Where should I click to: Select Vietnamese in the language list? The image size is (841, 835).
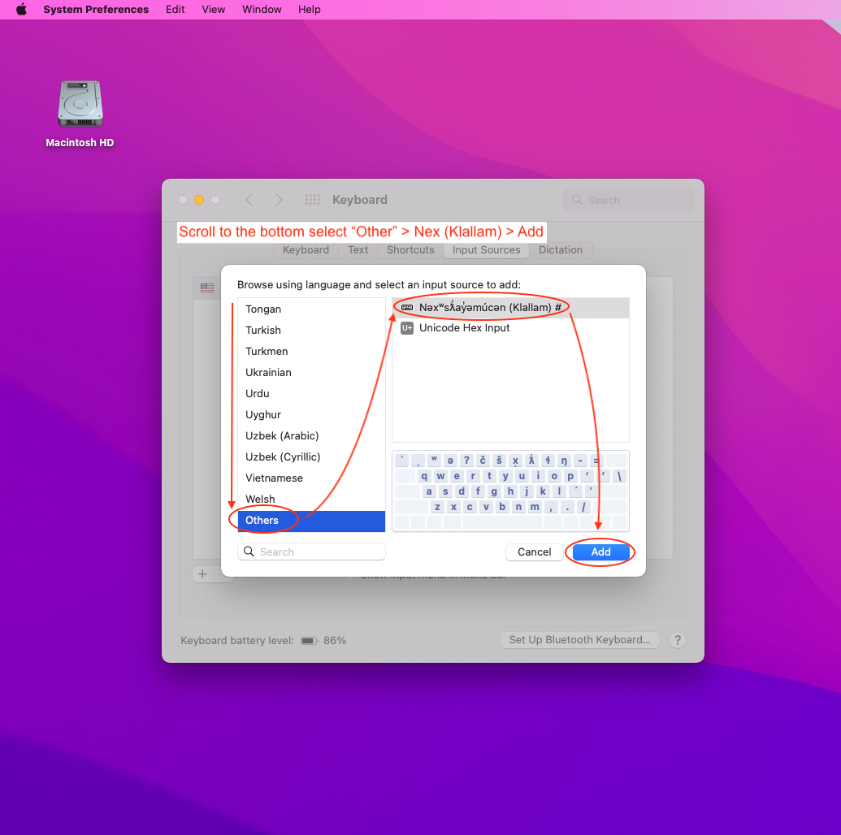(311, 478)
